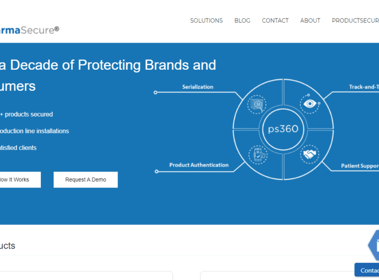Select the Track-and-Trace label
The width and height of the screenshot is (379, 280).
(364, 87)
